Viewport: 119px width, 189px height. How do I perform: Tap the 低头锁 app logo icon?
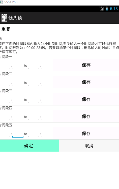coord(5,18)
